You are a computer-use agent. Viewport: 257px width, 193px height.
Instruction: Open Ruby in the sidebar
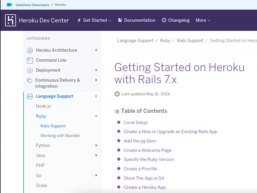click(41, 116)
